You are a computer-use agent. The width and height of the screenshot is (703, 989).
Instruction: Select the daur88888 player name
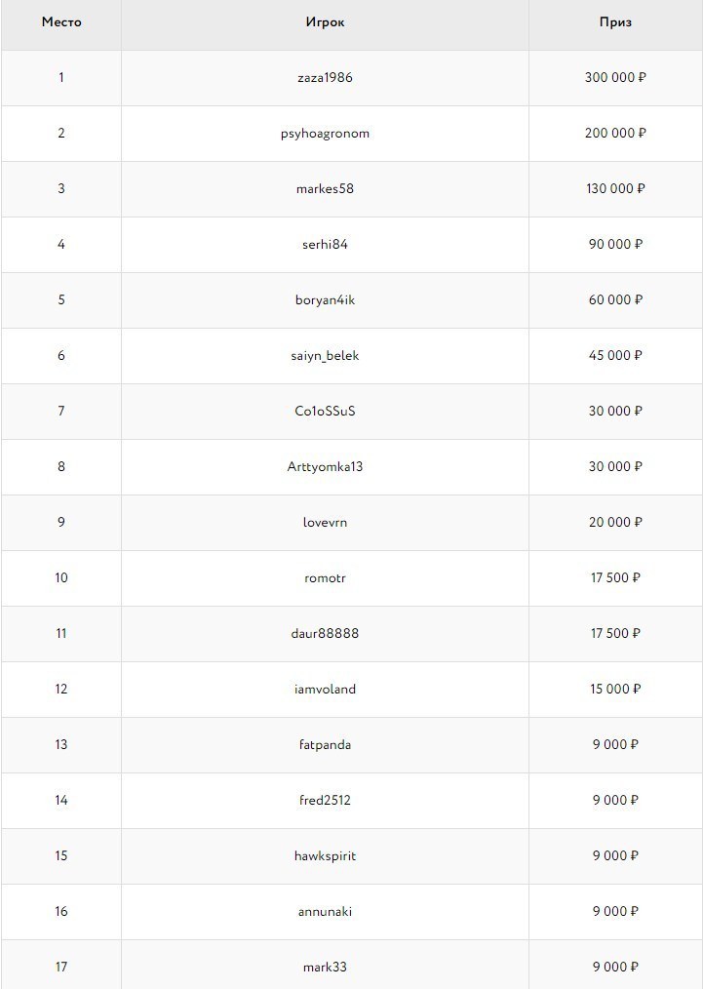325,633
